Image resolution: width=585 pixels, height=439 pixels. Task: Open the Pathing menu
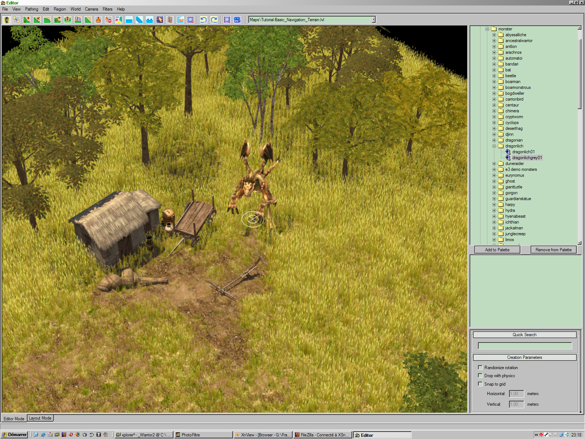click(31, 9)
